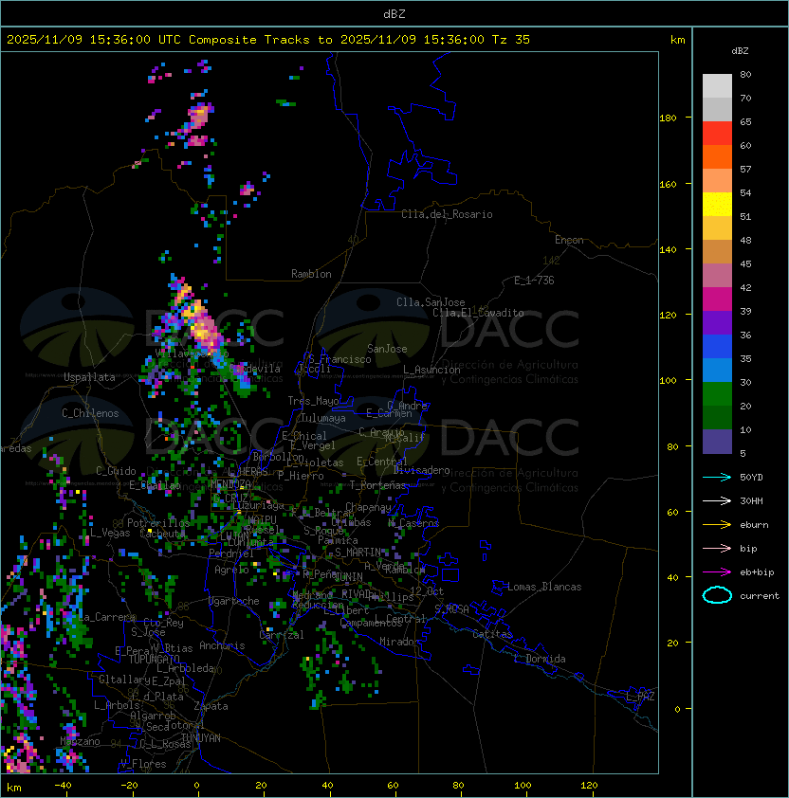The width and height of the screenshot is (789, 798).
Task: Click the 'L_Dormida' place label
Action: pyautogui.click(x=540, y=659)
